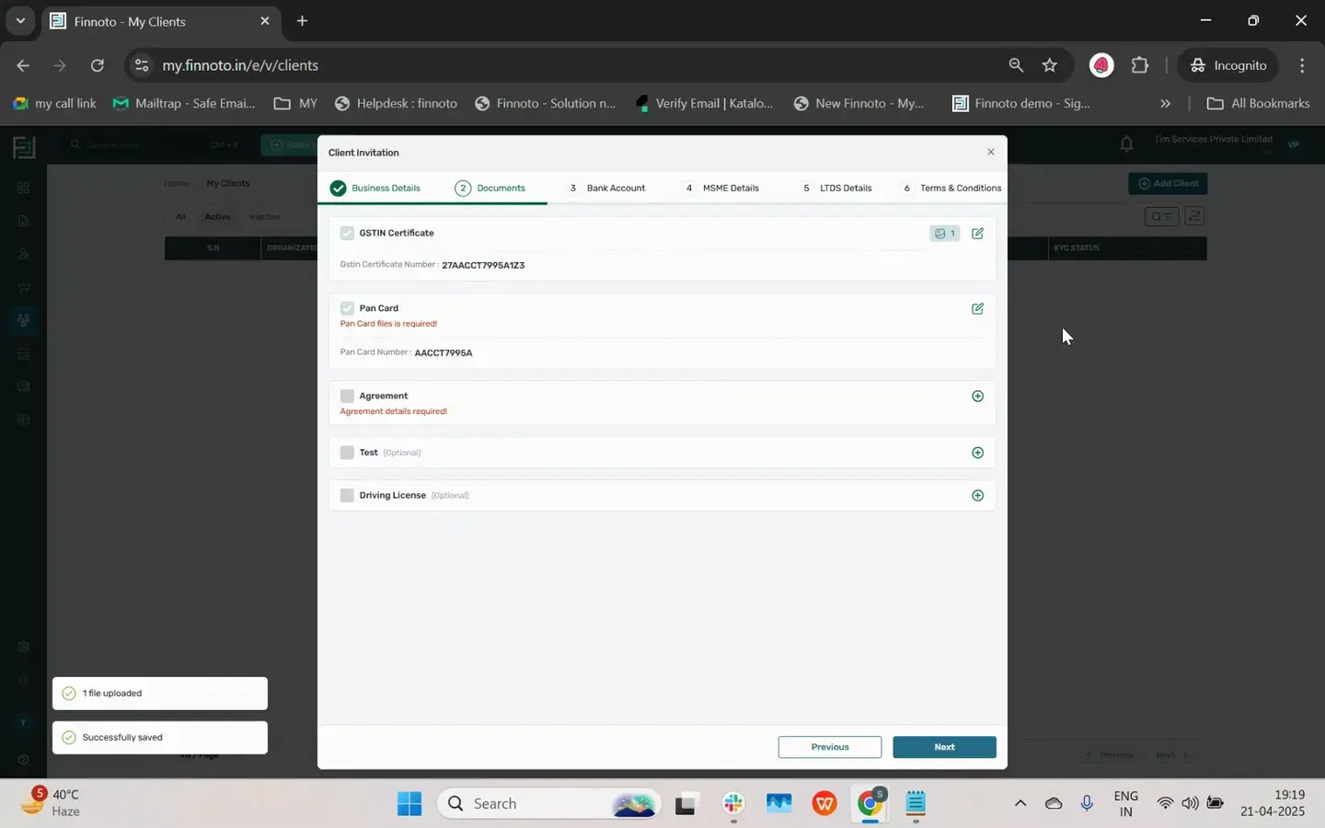1325x828 pixels.
Task: Switch to Bank Account step
Action: click(607, 189)
